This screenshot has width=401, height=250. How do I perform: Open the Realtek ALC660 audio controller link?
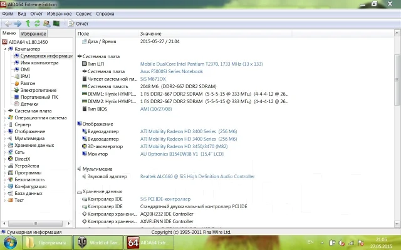197,176
